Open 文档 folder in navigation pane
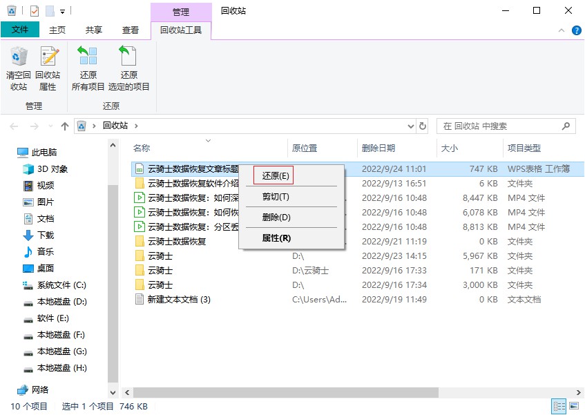This screenshot has height=415, width=585. (39, 218)
